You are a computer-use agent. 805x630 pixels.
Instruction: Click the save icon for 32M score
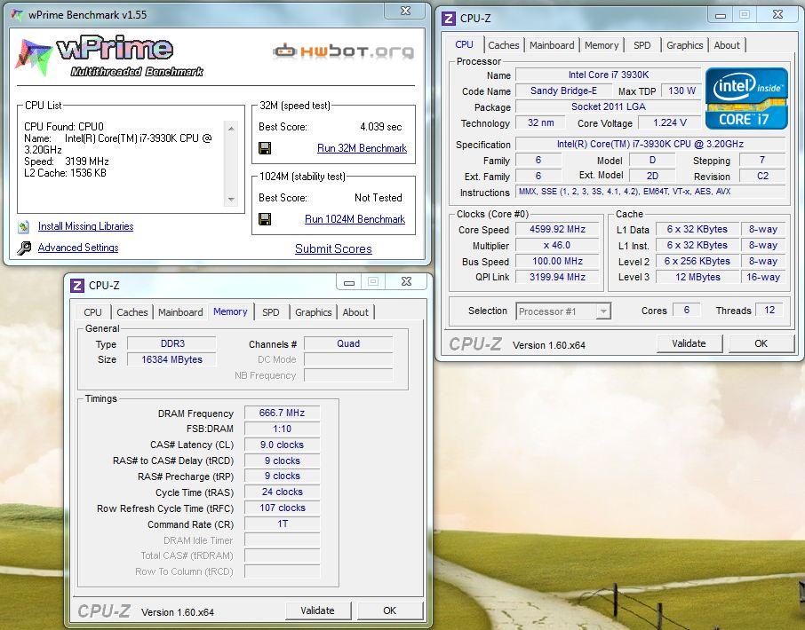coord(265,148)
